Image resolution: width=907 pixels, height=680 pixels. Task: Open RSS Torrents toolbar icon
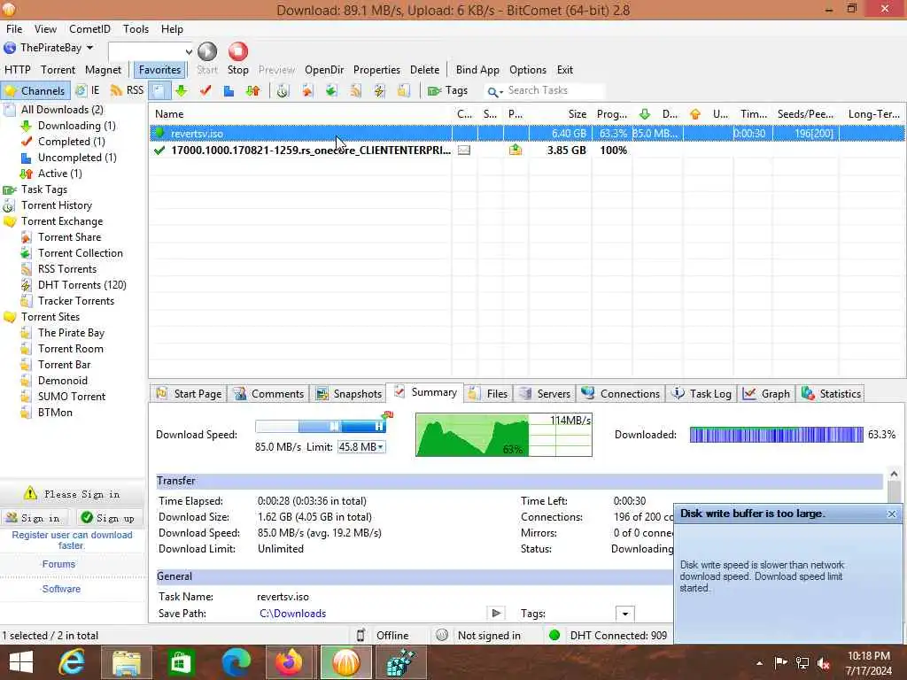[355, 91]
